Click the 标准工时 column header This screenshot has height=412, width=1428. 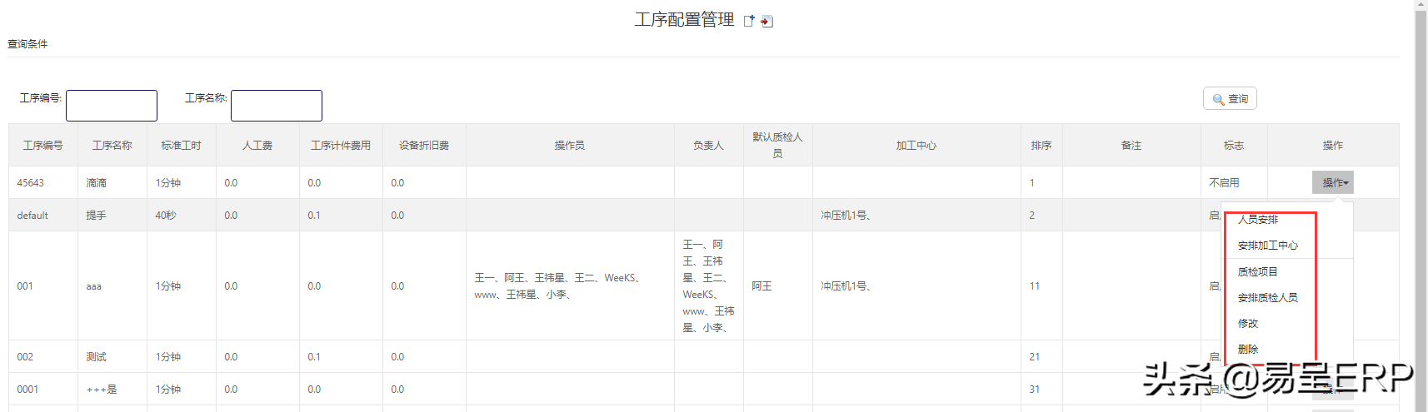181,146
